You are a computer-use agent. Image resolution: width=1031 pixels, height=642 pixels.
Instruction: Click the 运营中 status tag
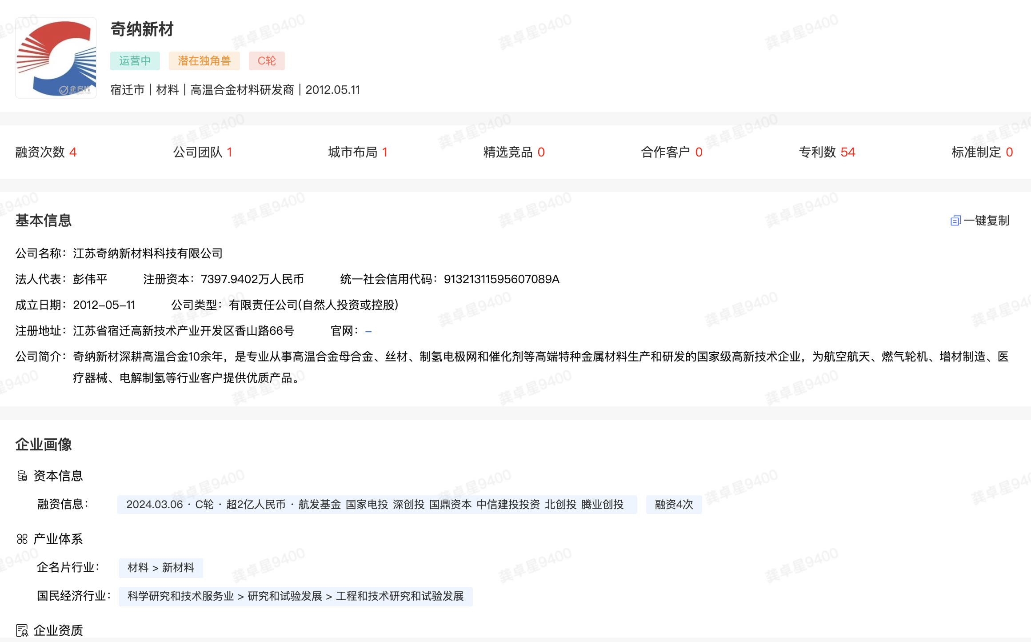click(135, 61)
